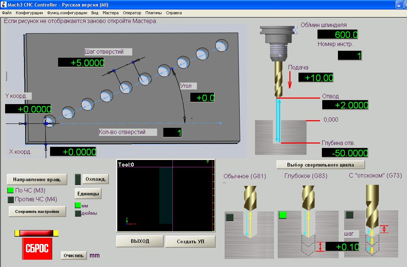407x267 pixels.
Task: Open the Мастера menu
Action: (111, 13)
